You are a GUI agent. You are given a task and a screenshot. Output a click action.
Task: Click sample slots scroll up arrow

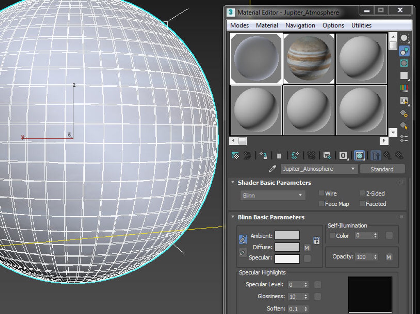click(393, 37)
